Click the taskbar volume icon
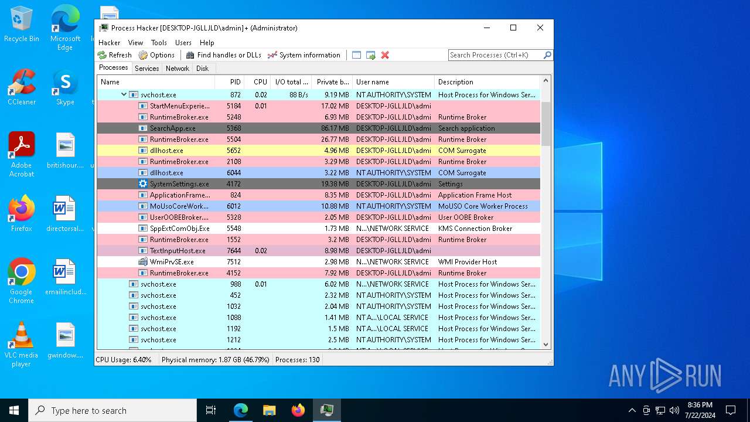This screenshot has height=422, width=750. coord(674,410)
